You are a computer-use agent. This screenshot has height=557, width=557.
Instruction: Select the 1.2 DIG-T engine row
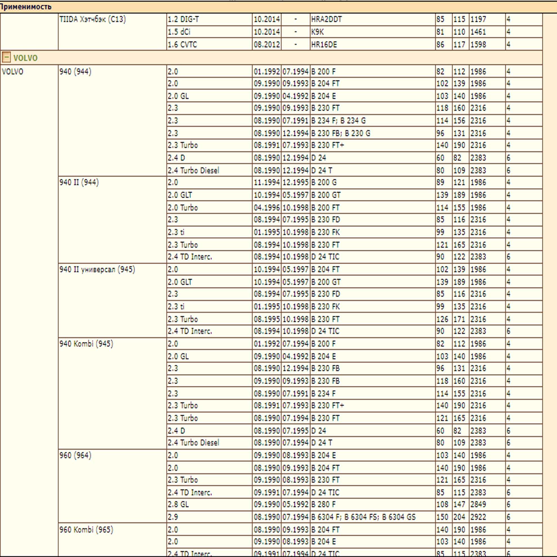(354, 19)
